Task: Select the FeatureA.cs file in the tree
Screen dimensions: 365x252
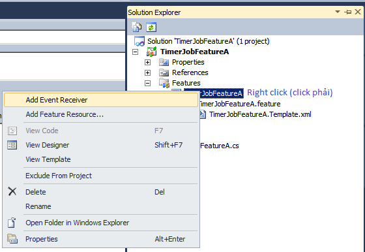Action: pyautogui.click(x=220, y=146)
